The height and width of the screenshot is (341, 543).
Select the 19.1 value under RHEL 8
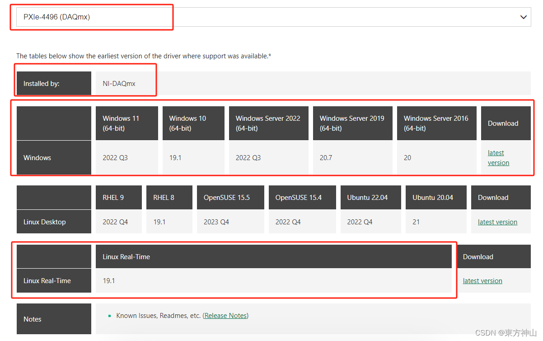pyautogui.click(x=159, y=222)
